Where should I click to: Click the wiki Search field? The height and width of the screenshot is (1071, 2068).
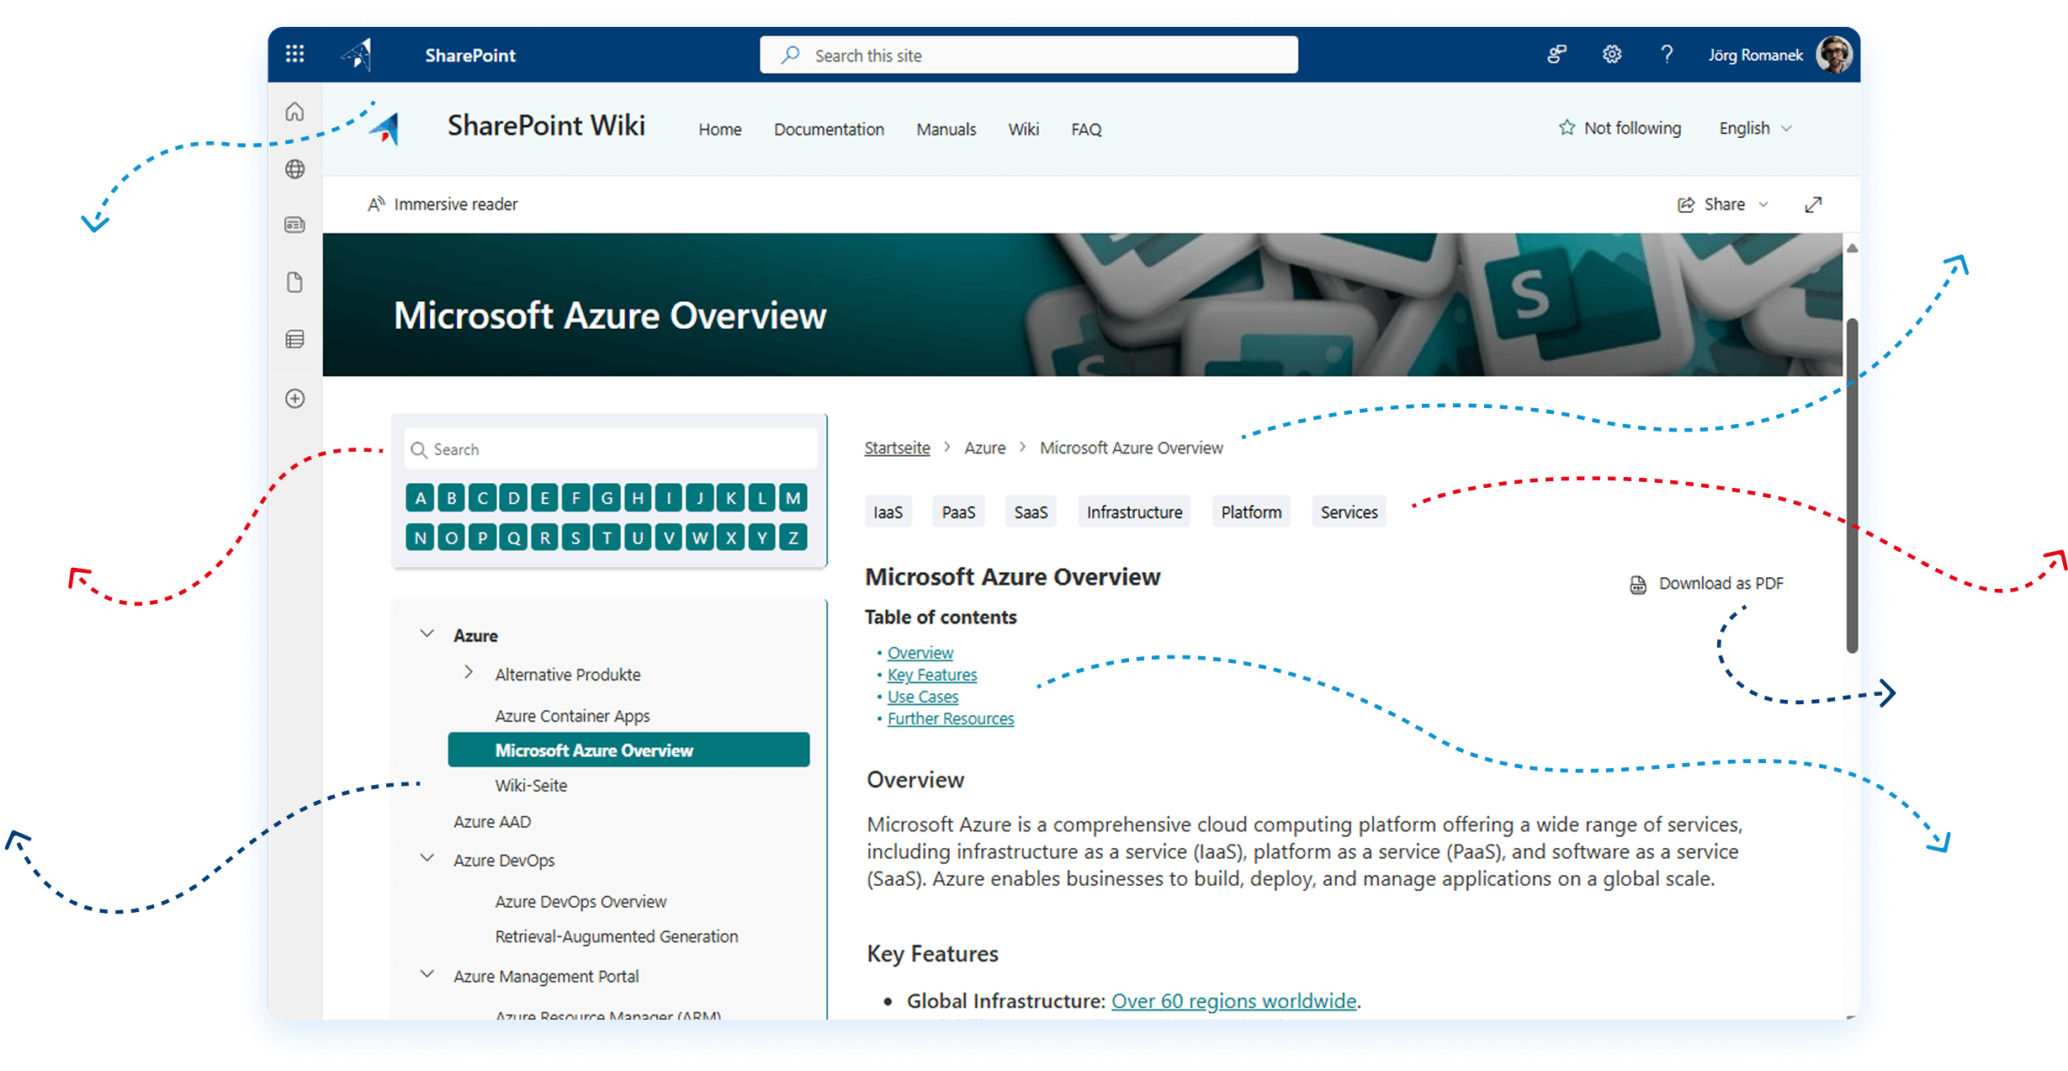(611, 449)
